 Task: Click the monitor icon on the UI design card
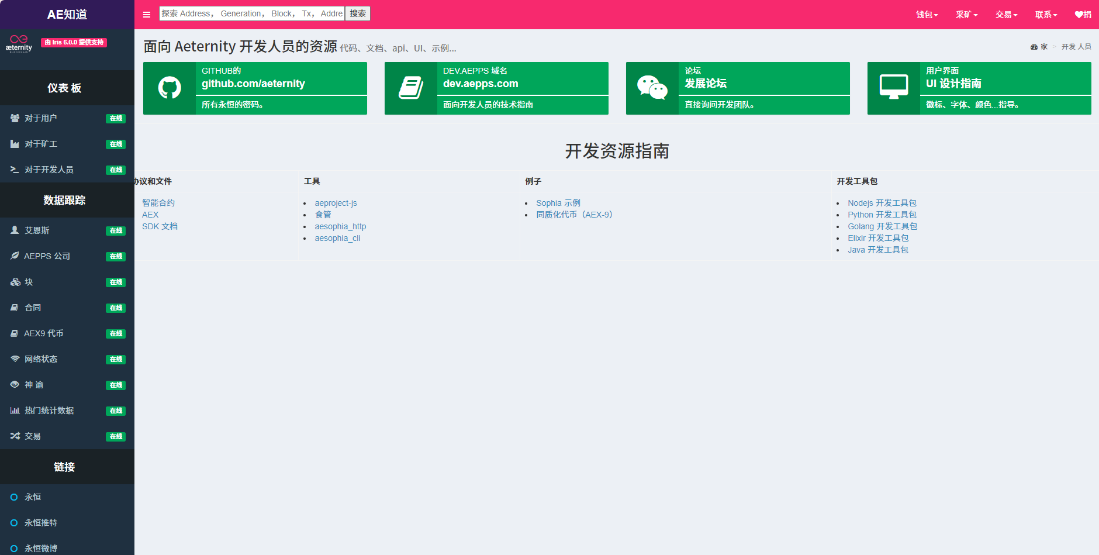tap(894, 87)
